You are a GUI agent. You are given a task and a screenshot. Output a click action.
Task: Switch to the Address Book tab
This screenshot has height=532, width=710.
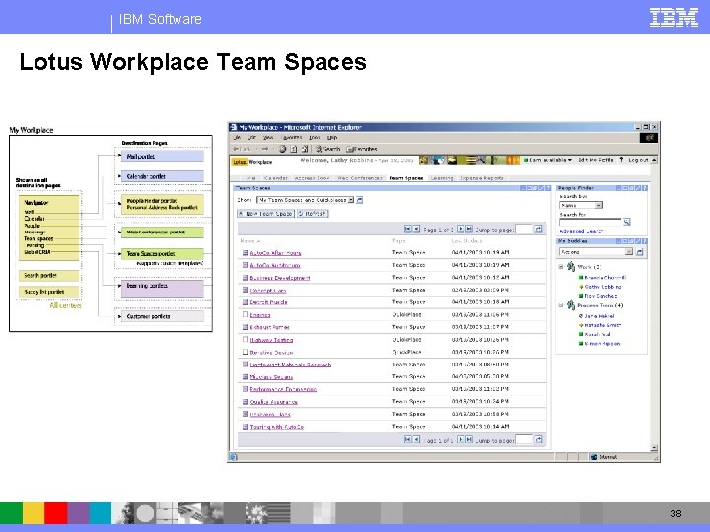(312, 178)
